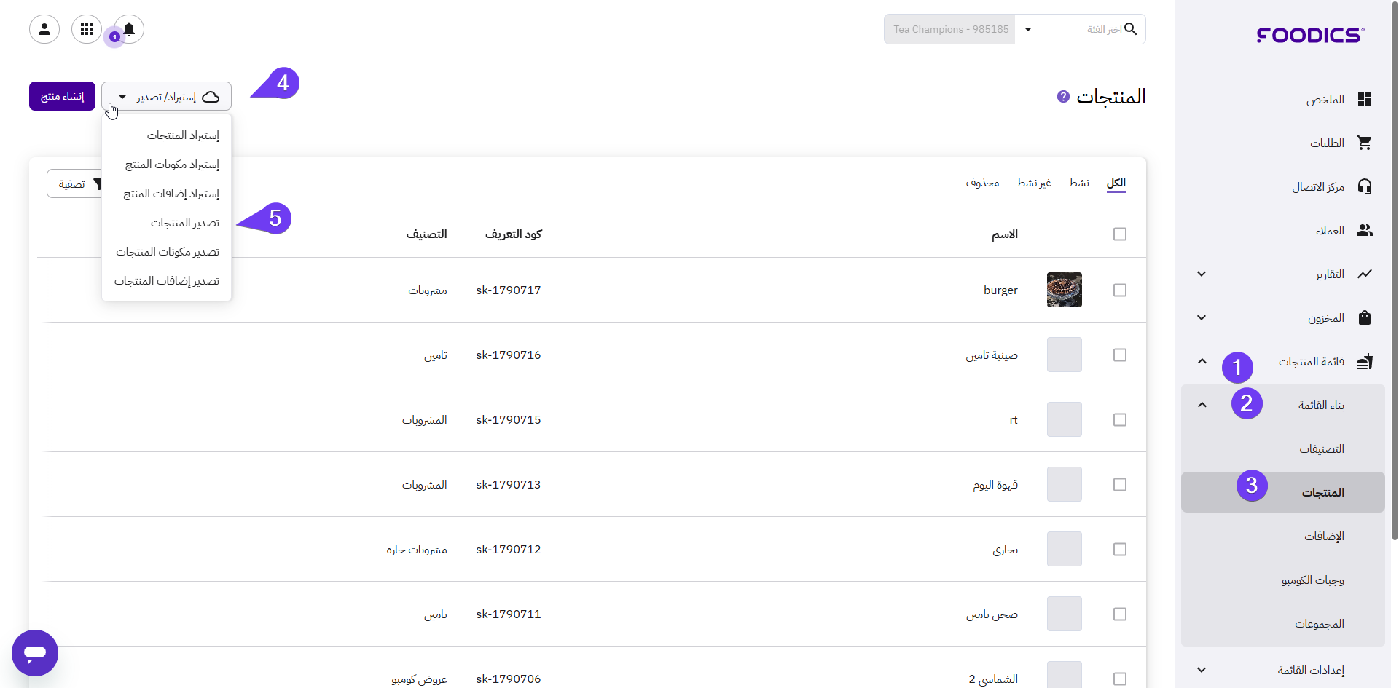1399x688 pixels.
Task: Expand the التقارير sidebar section
Action: click(1202, 274)
